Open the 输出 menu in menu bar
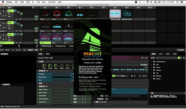 coord(44,2)
